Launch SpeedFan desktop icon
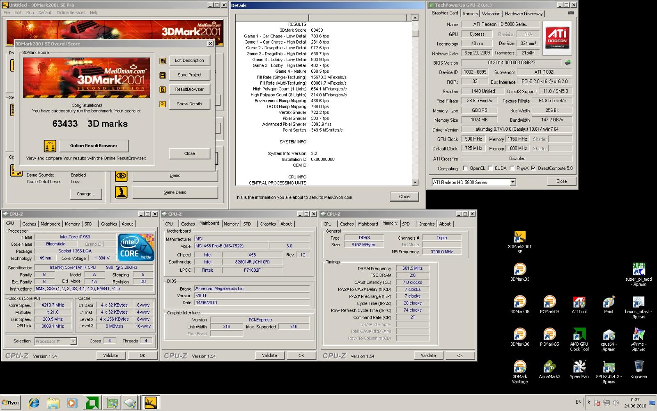 click(x=579, y=369)
